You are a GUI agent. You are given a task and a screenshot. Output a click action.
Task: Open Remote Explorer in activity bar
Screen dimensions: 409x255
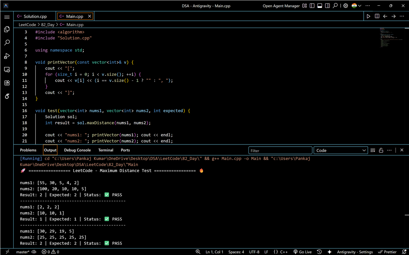(x=7, y=69)
